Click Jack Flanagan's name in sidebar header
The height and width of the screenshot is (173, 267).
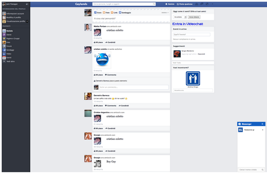pos(12,4)
